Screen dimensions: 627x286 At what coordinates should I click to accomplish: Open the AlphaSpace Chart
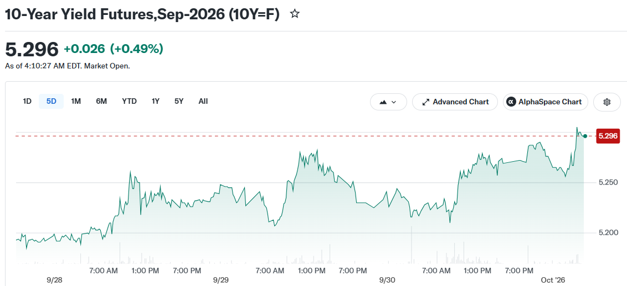(x=546, y=102)
